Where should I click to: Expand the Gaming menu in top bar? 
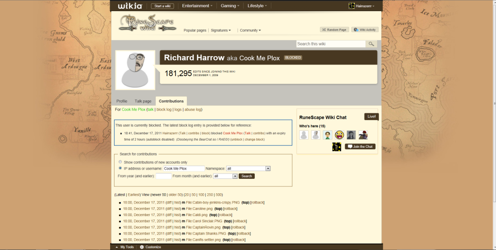pos(230,6)
